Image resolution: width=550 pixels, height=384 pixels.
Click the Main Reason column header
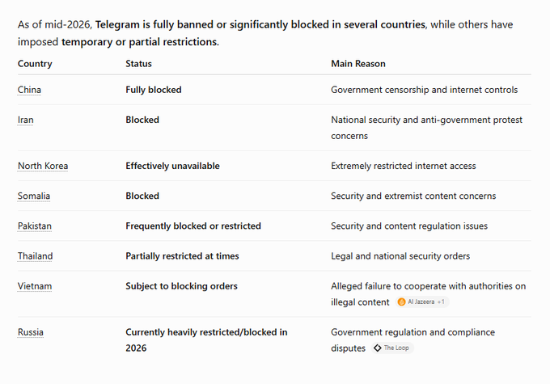tap(358, 64)
